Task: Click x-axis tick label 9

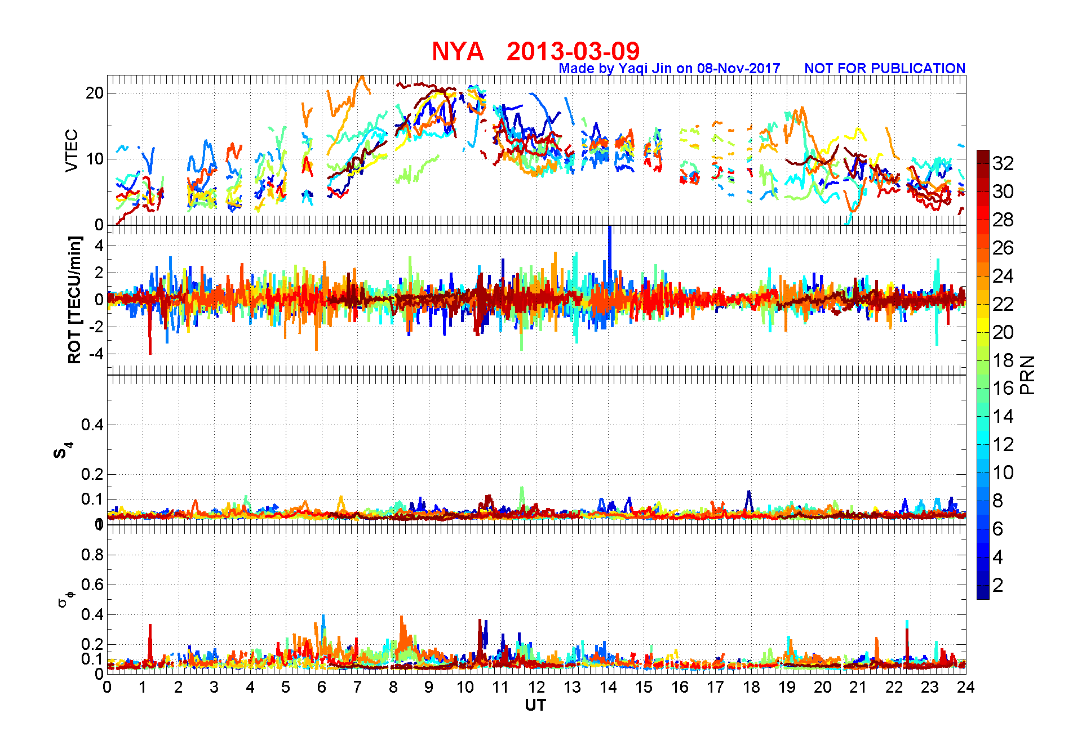Action: [429, 687]
